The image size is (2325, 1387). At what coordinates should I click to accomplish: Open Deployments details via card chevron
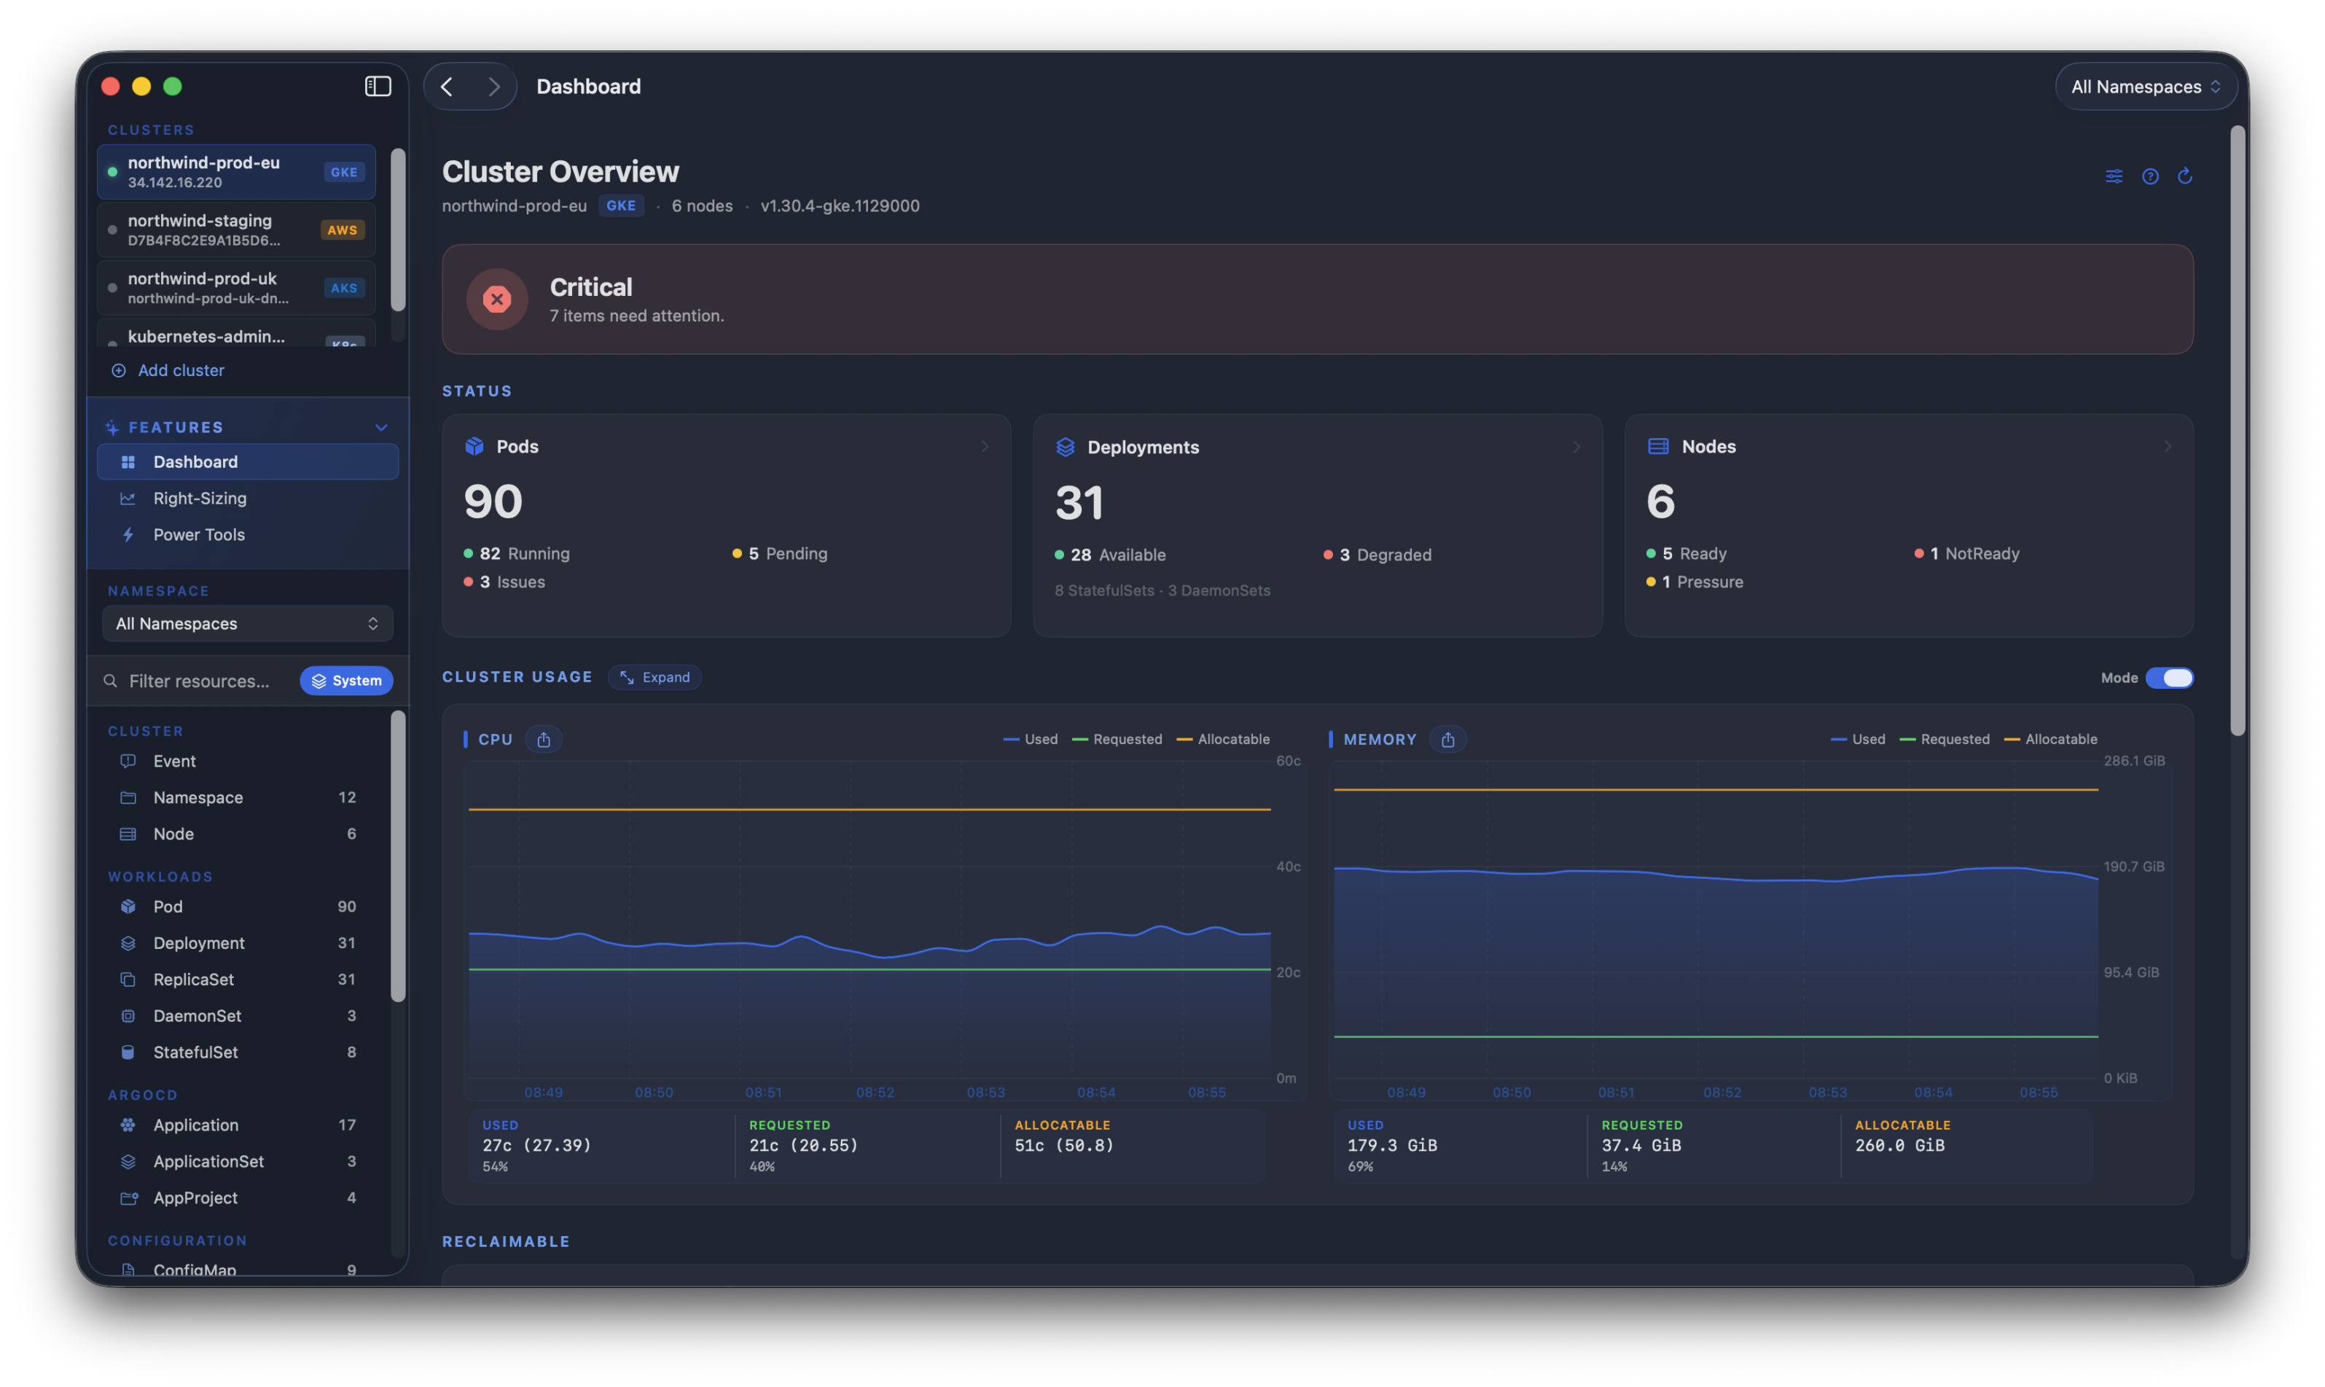tap(1576, 447)
